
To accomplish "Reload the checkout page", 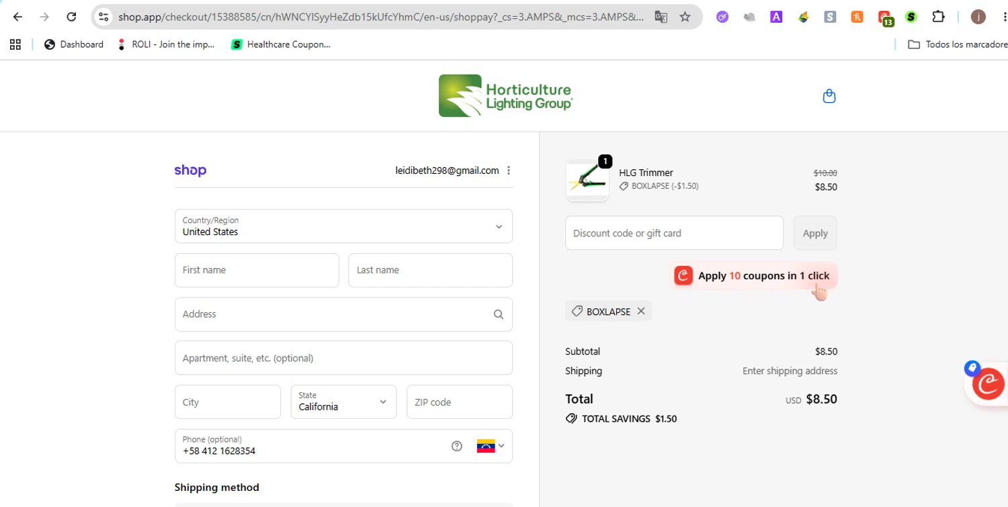I will click(x=71, y=17).
